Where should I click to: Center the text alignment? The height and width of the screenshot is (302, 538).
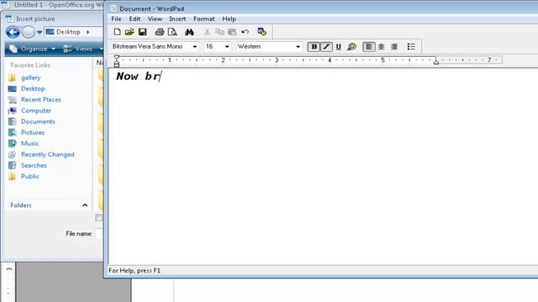381,47
